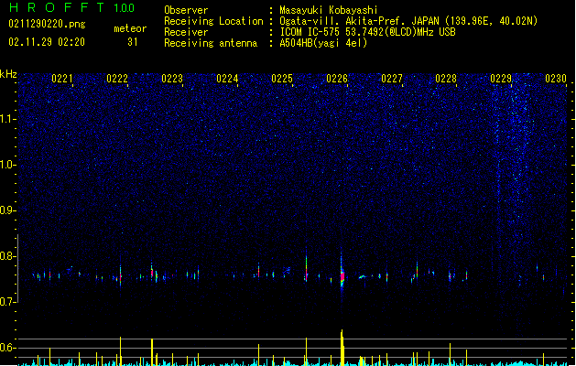This screenshot has width=576, height=366.
Task: Click the 0230 time marker
Action: point(556,79)
